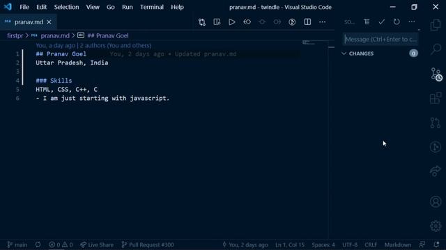Viewport: 446px width, 250px height.
Task: Change language mode from Markdown
Action: click(x=398, y=244)
